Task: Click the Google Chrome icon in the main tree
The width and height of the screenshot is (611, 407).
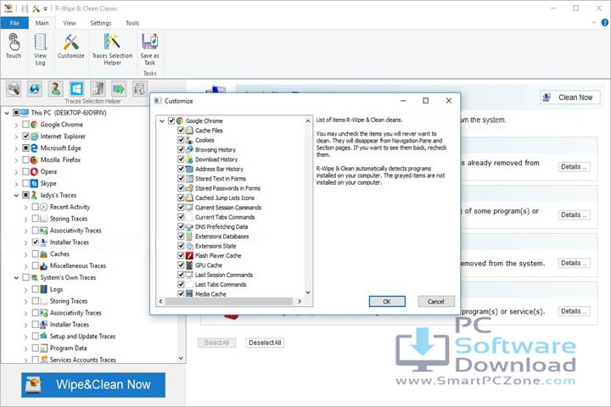Action: pos(34,125)
